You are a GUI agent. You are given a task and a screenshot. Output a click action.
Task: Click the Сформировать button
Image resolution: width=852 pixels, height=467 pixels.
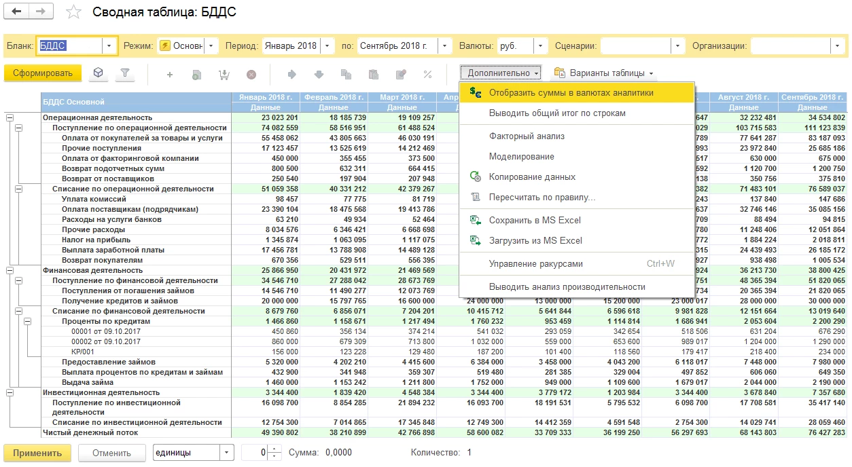[43, 73]
